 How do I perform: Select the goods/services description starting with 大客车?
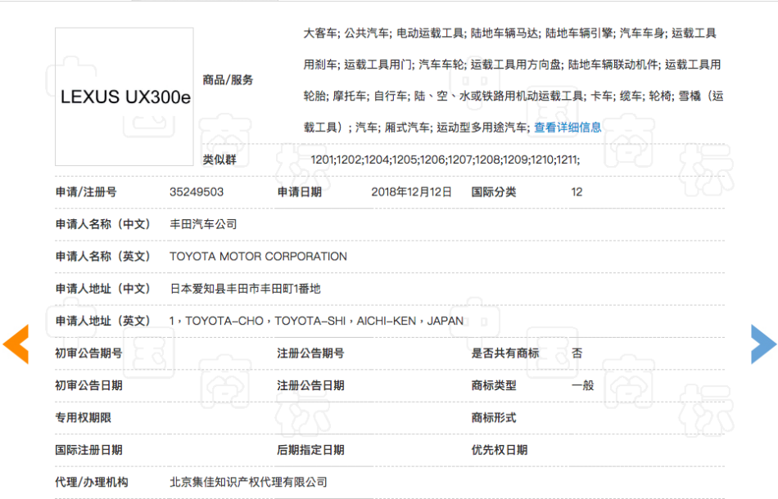tap(513, 80)
